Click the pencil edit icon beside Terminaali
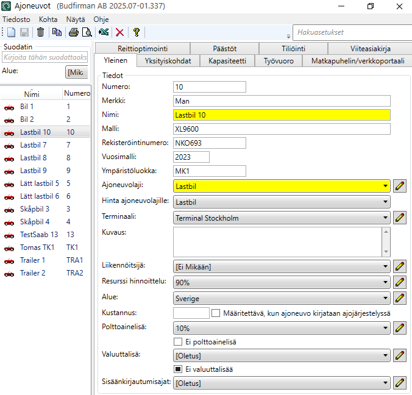412x395 pixels. tap(400, 218)
